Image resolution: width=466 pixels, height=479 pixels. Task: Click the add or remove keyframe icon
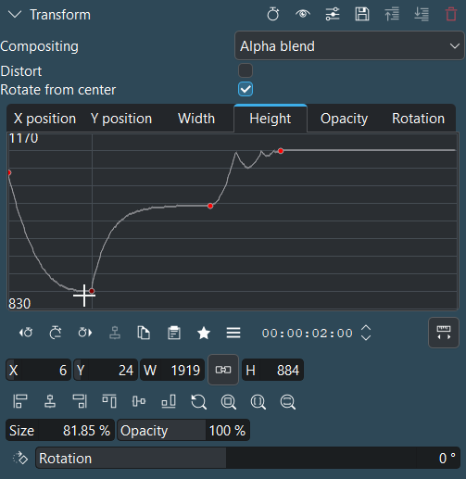pyautogui.click(x=56, y=333)
